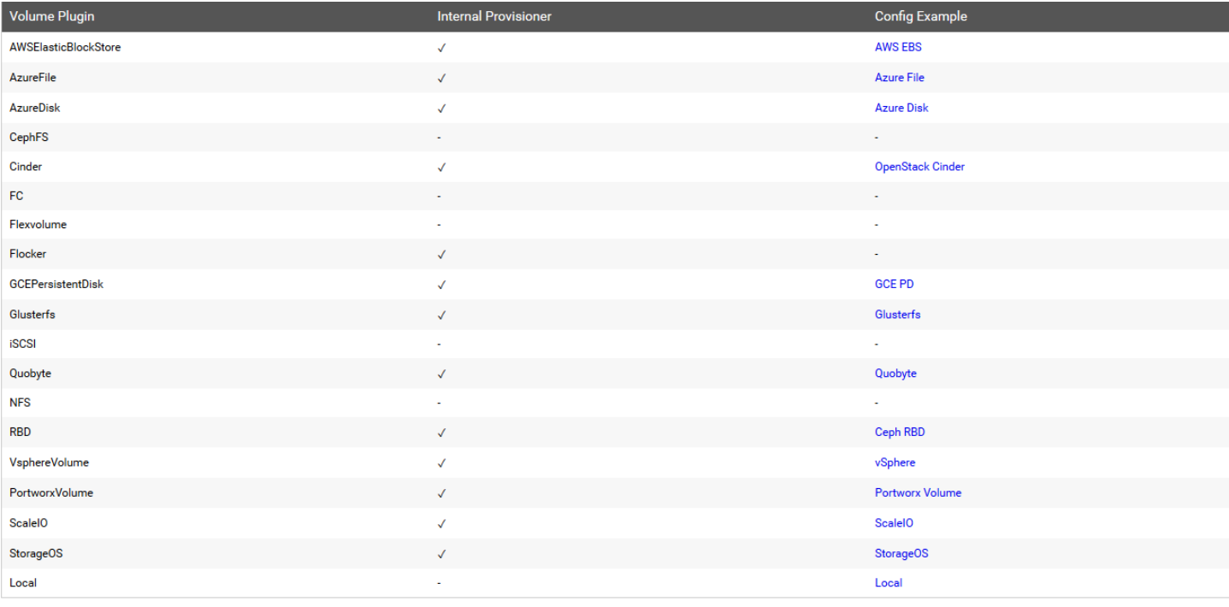Open the ScaleIO config example link
The height and width of the screenshot is (607, 1229).
pyautogui.click(x=894, y=523)
